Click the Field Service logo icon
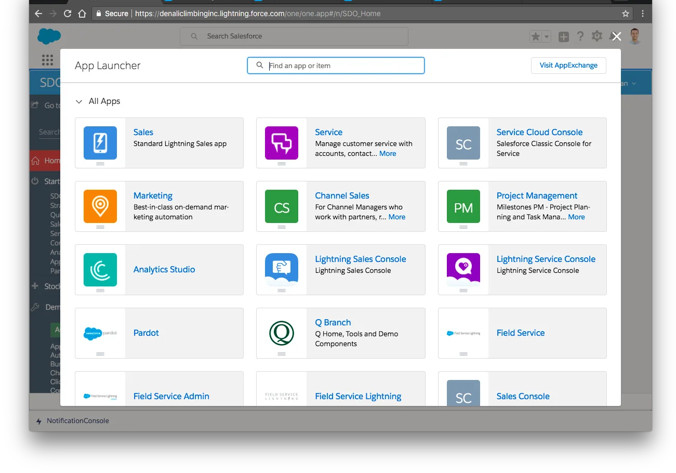 (x=463, y=333)
